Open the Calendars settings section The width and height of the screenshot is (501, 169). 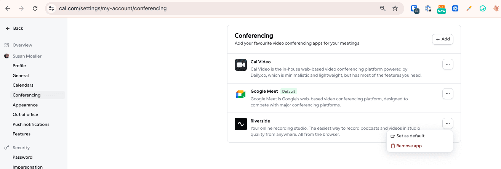[23, 85]
